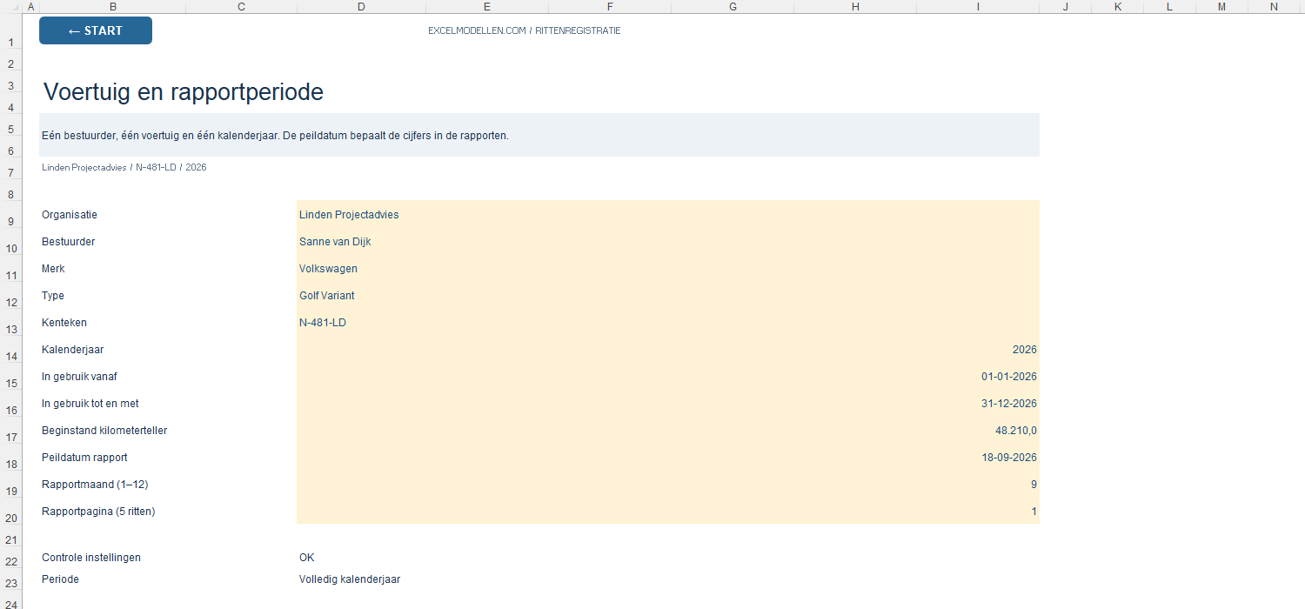Image resolution: width=1305 pixels, height=609 pixels.
Task: Click the EXCELMODELLEN.COM / RITTENREGISTRATIE header text
Action: point(525,30)
